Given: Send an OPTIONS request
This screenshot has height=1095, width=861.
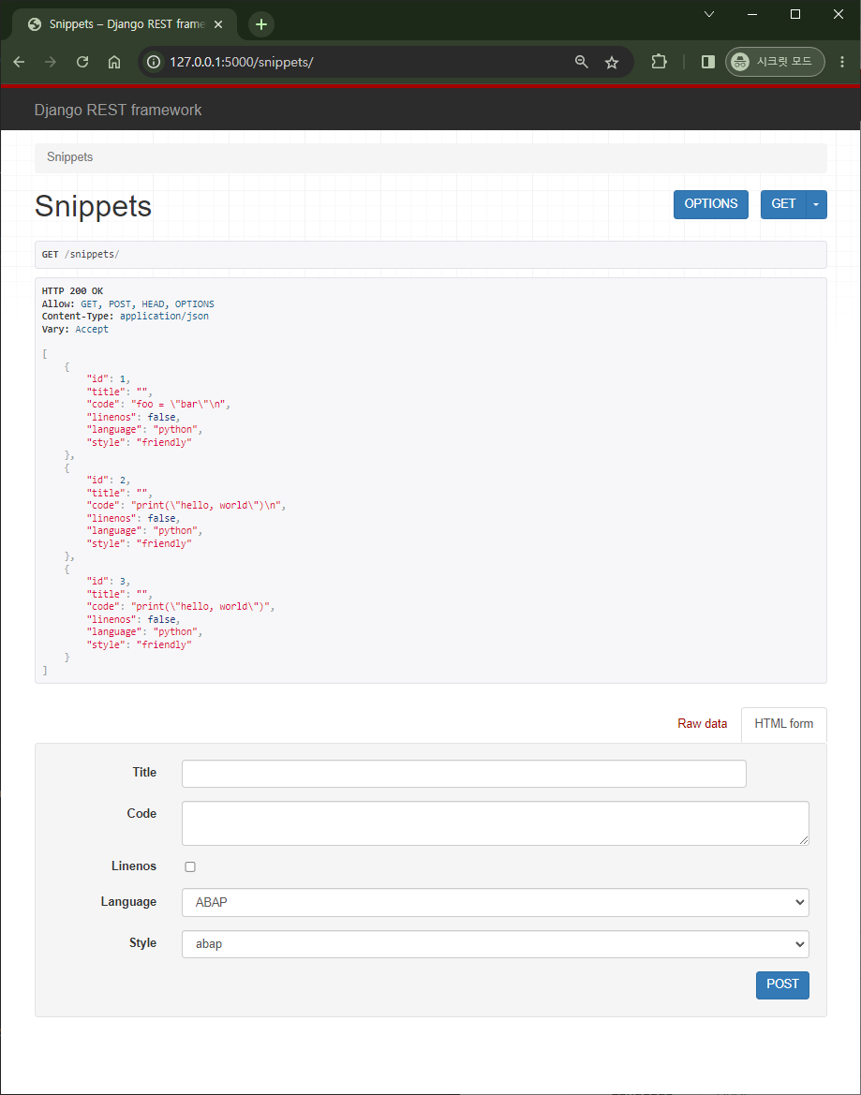Looking at the screenshot, I should 711,204.
